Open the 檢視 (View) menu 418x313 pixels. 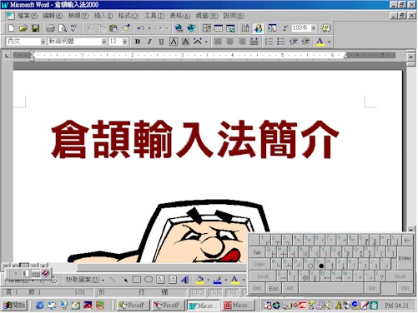pyautogui.click(x=78, y=16)
